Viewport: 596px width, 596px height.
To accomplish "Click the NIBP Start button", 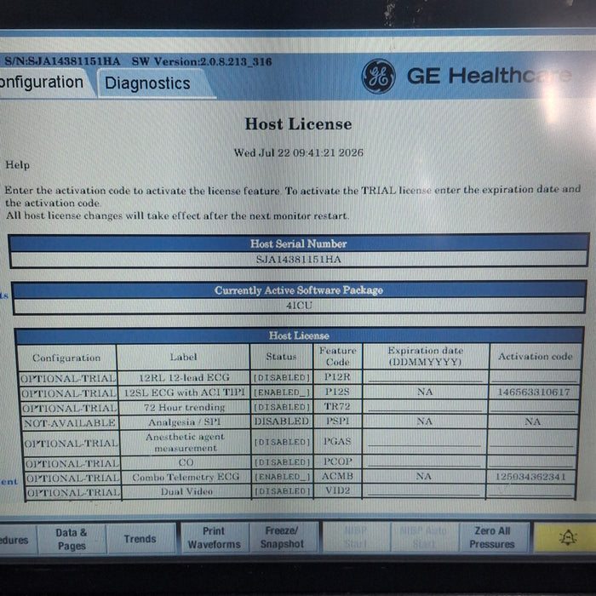I will pyautogui.click(x=356, y=537).
